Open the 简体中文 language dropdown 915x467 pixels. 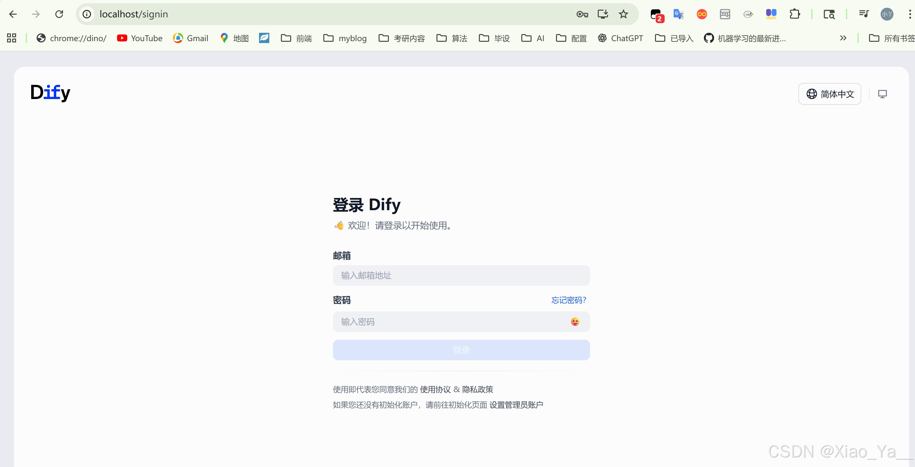tap(829, 94)
